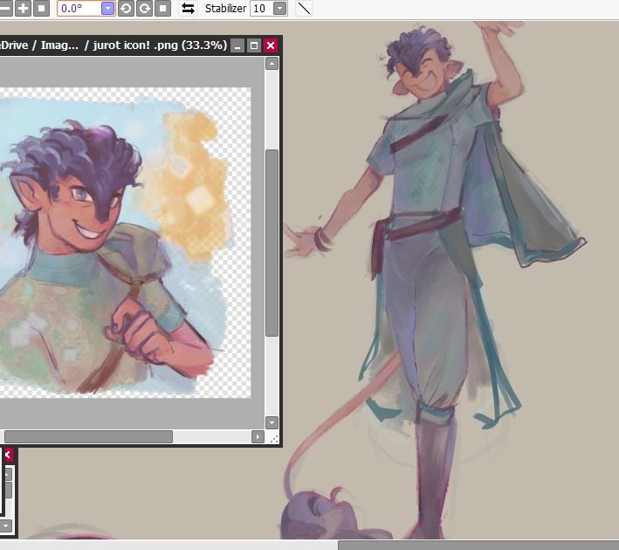The height and width of the screenshot is (550, 619).
Task: Toggle the straight line drawing mode icon
Action: (304, 8)
